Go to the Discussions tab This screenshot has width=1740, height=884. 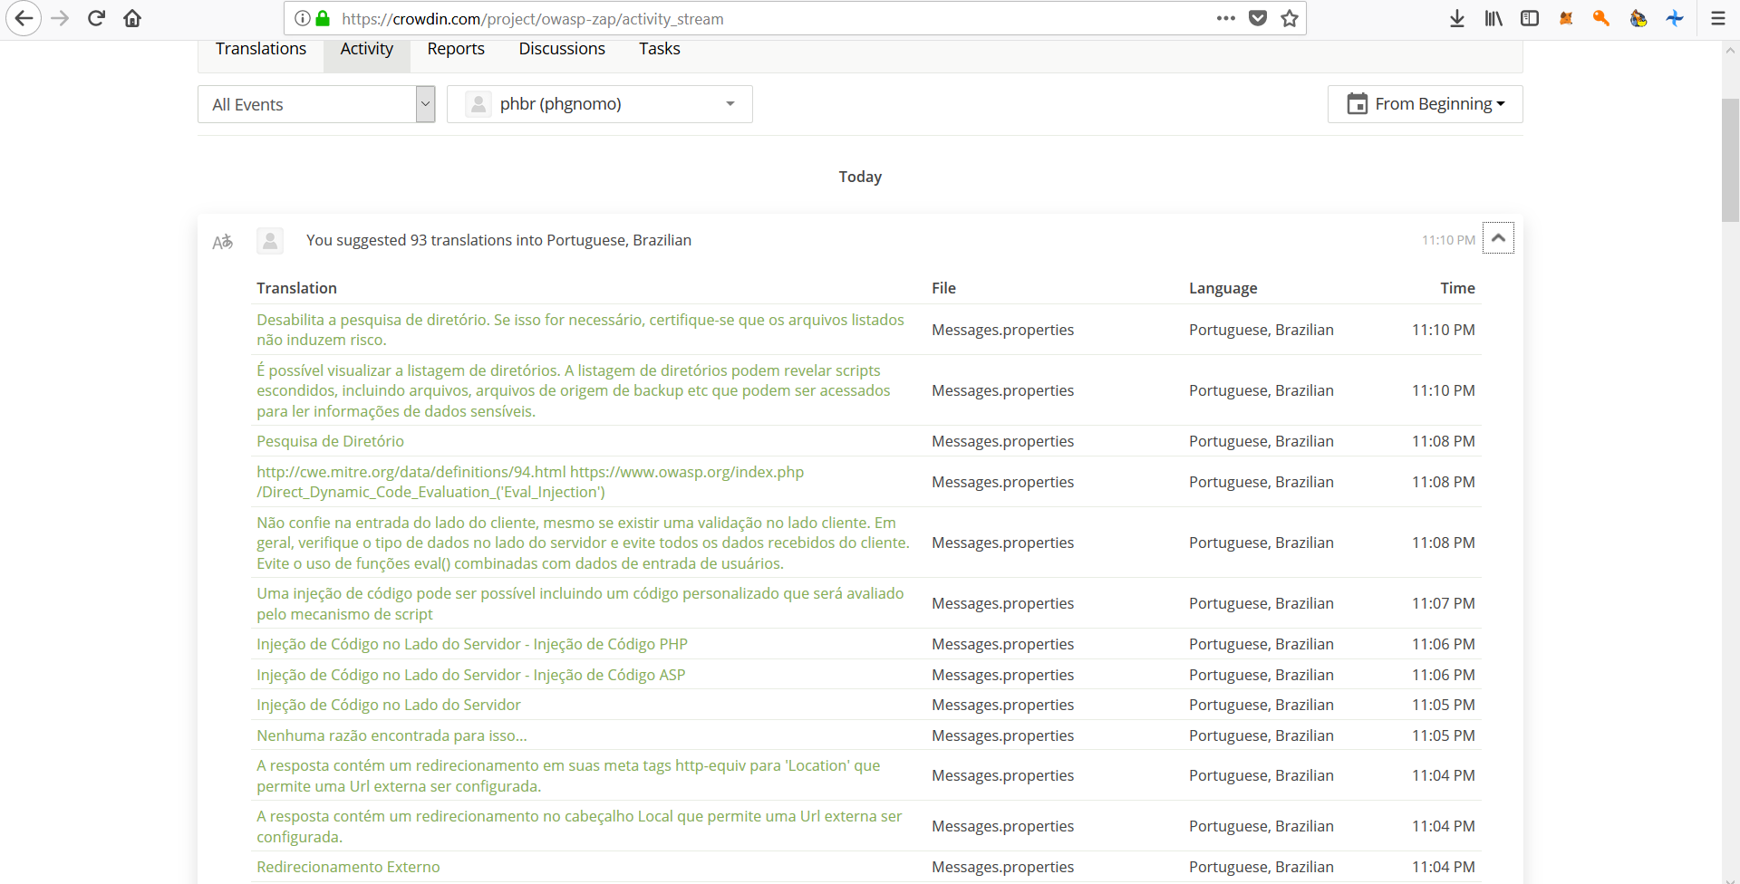click(x=562, y=49)
